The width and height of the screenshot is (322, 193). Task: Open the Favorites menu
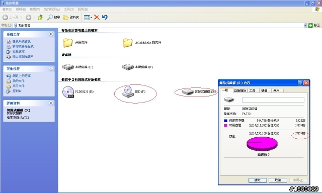[52, 9]
